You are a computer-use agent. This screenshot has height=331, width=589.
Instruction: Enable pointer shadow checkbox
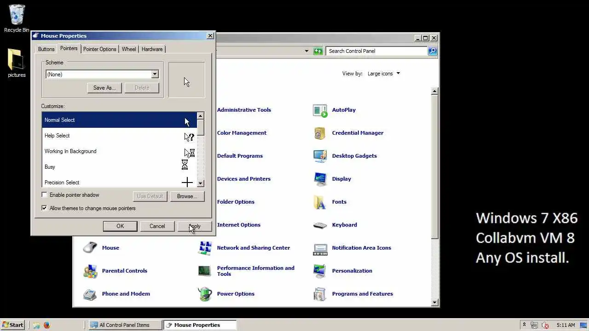coord(45,195)
